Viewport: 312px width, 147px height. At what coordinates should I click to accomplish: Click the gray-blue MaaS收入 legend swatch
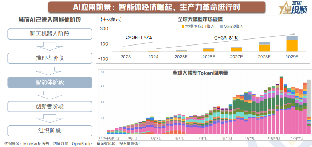point(221,27)
